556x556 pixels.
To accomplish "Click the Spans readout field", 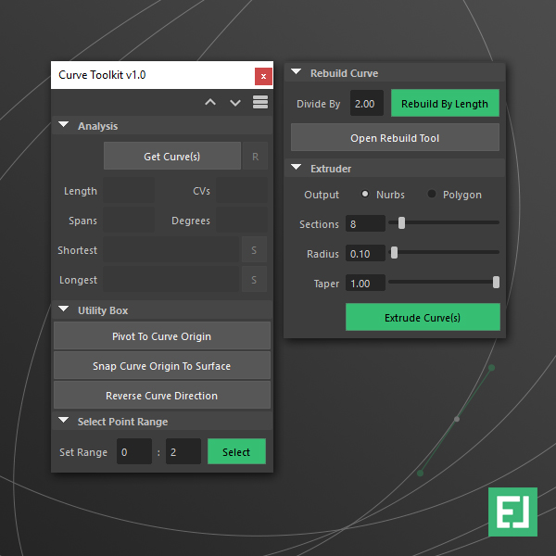I will 129,221.
